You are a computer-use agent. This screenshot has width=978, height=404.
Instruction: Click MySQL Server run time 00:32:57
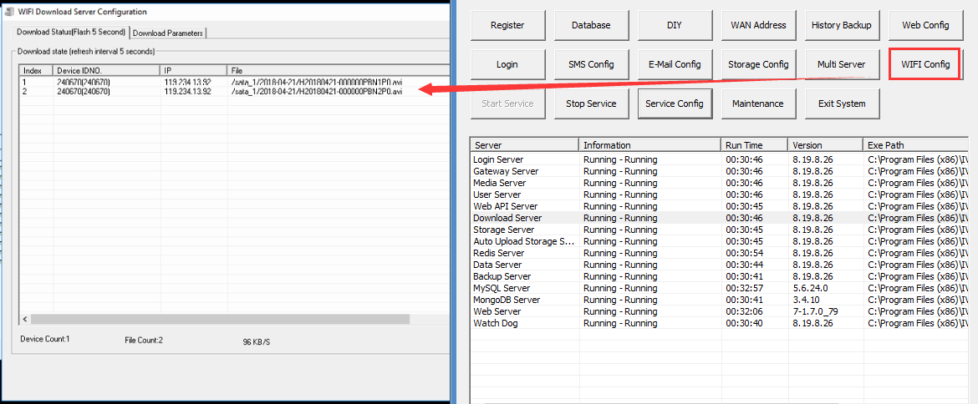point(744,288)
